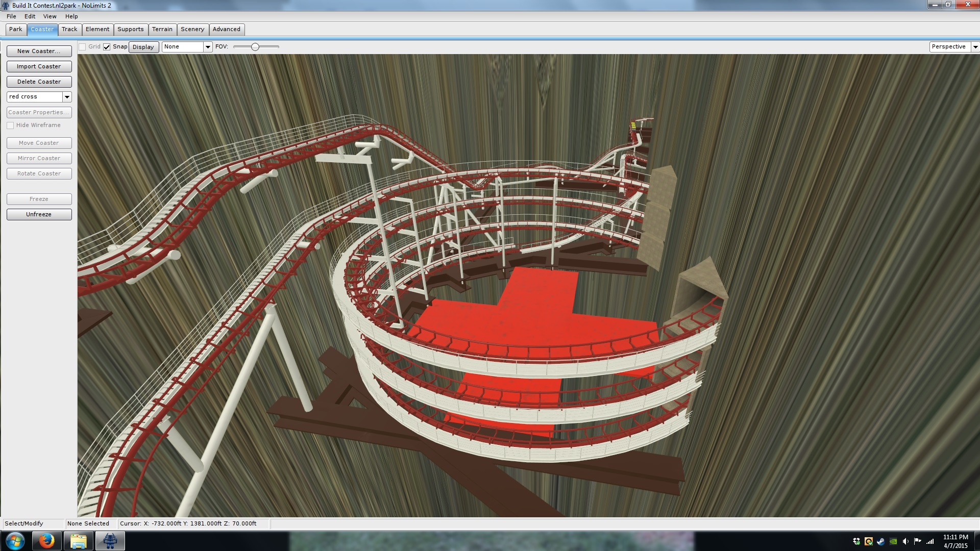Expand the red cross coaster dropdown
The height and width of the screenshot is (551, 980).
click(67, 97)
